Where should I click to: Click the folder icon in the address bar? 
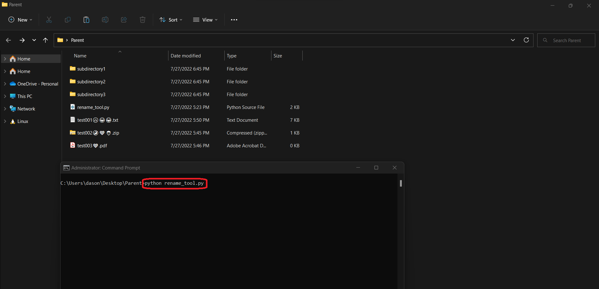tap(60, 40)
